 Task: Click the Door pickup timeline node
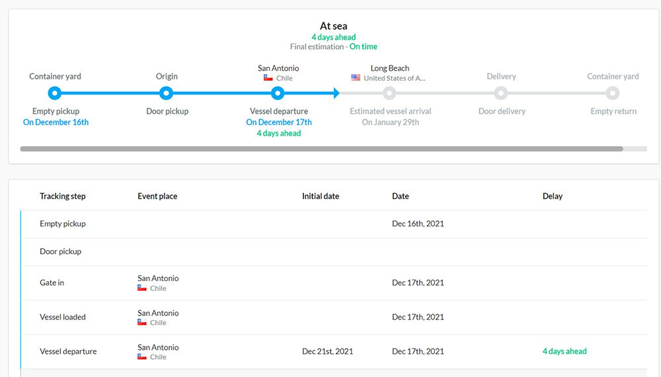coord(166,93)
